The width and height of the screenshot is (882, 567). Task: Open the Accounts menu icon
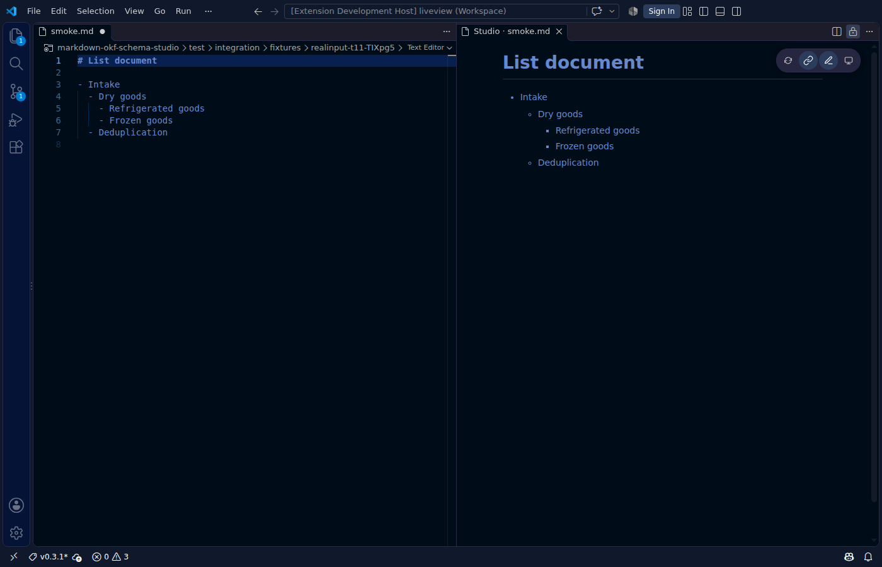(16, 505)
